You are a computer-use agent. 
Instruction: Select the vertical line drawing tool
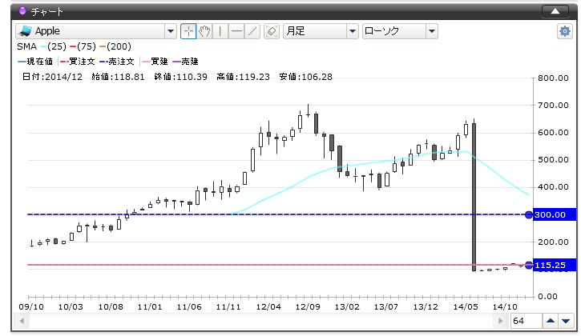pos(220,31)
